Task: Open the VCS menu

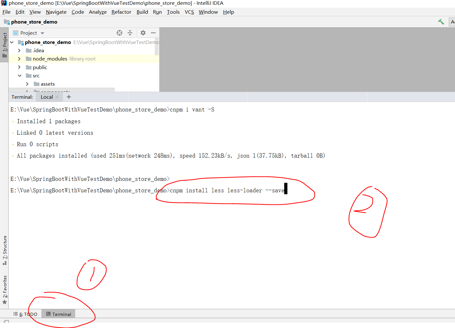Action: [189, 12]
